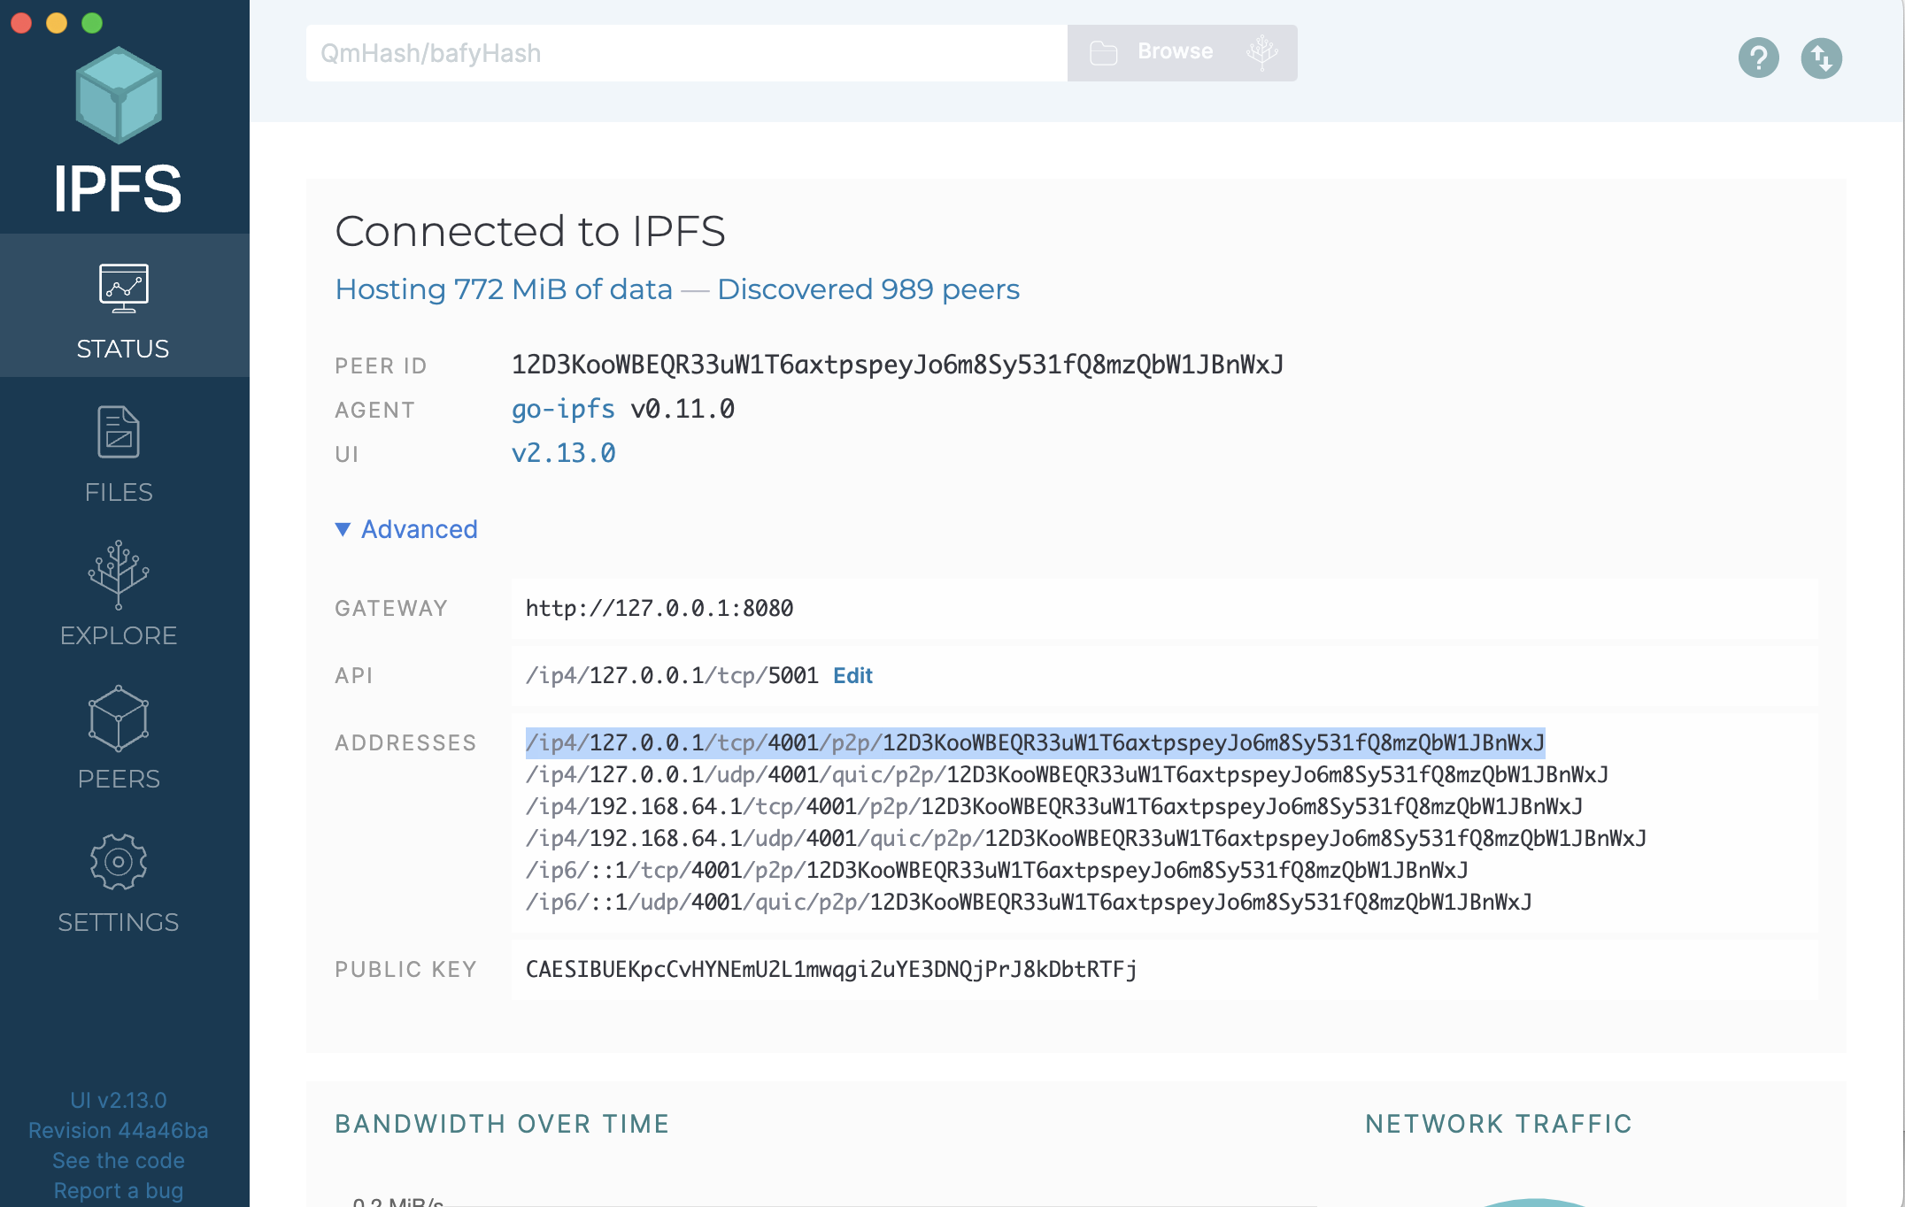Image resolution: width=1905 pixels, height=1207 pixels.
Task: Click the Browse button
Action: pyautogui.click(x=1183, y=53)
